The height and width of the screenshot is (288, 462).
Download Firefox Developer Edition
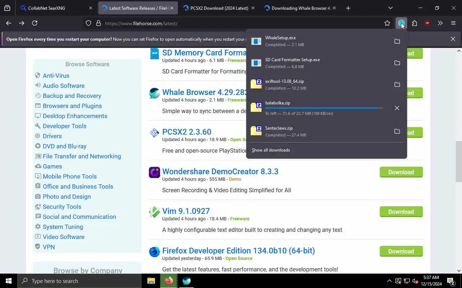point(401,251)
